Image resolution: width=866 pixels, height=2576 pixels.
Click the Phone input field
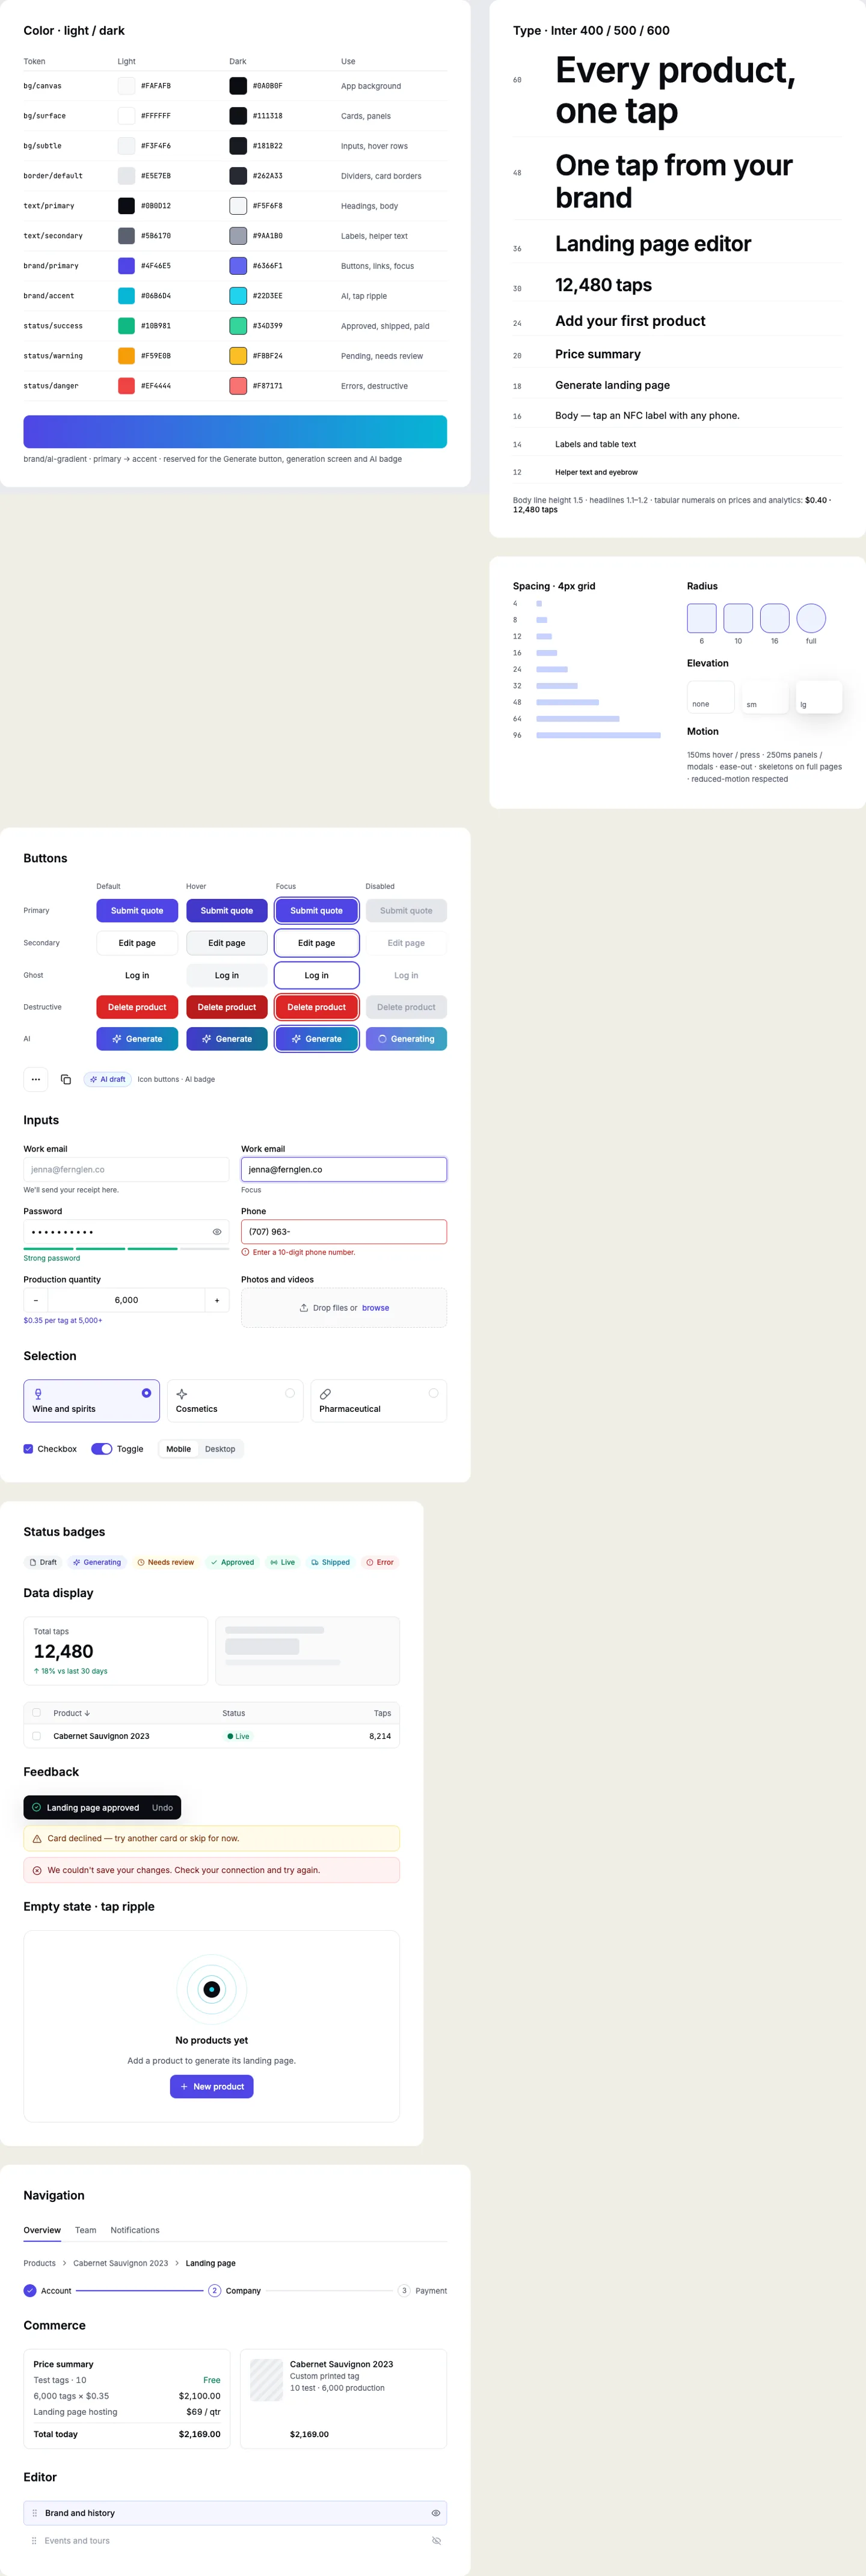344,1232
